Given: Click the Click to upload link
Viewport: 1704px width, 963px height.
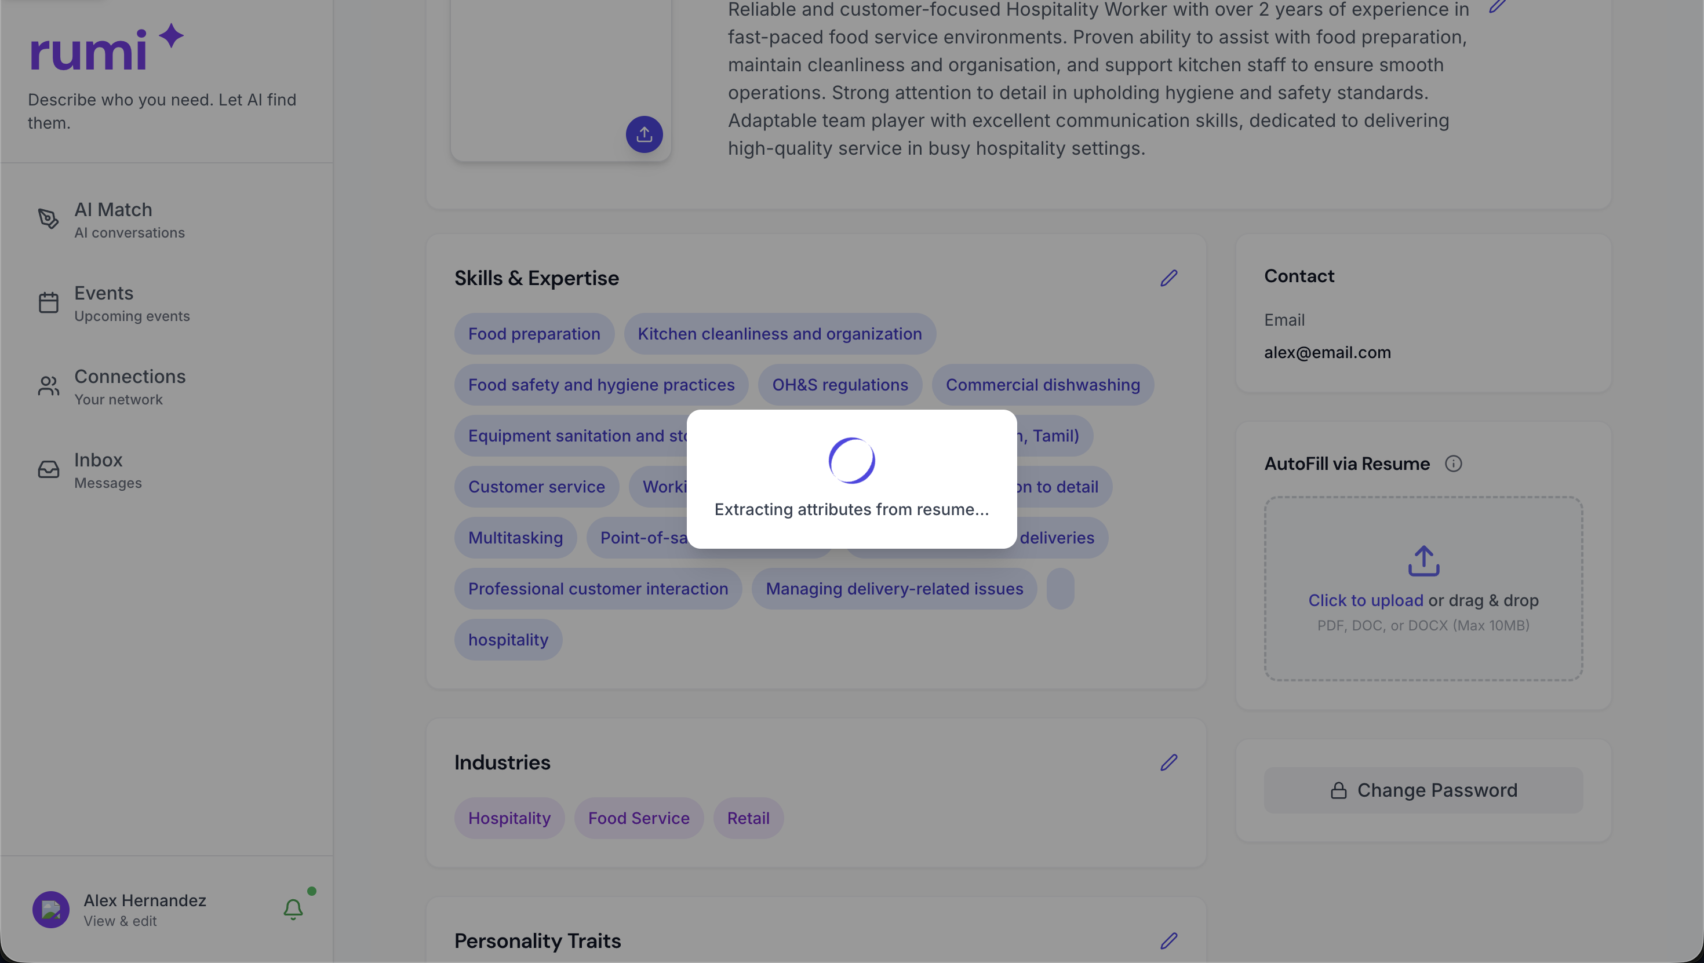Looking at the screenshot, I should 1366,600.
